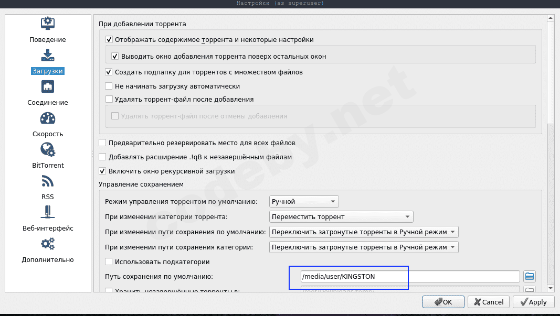Expand the Переместить торрент dropdown
The width and height of the screenshot is (560, 316).
[x=341, y=216]
